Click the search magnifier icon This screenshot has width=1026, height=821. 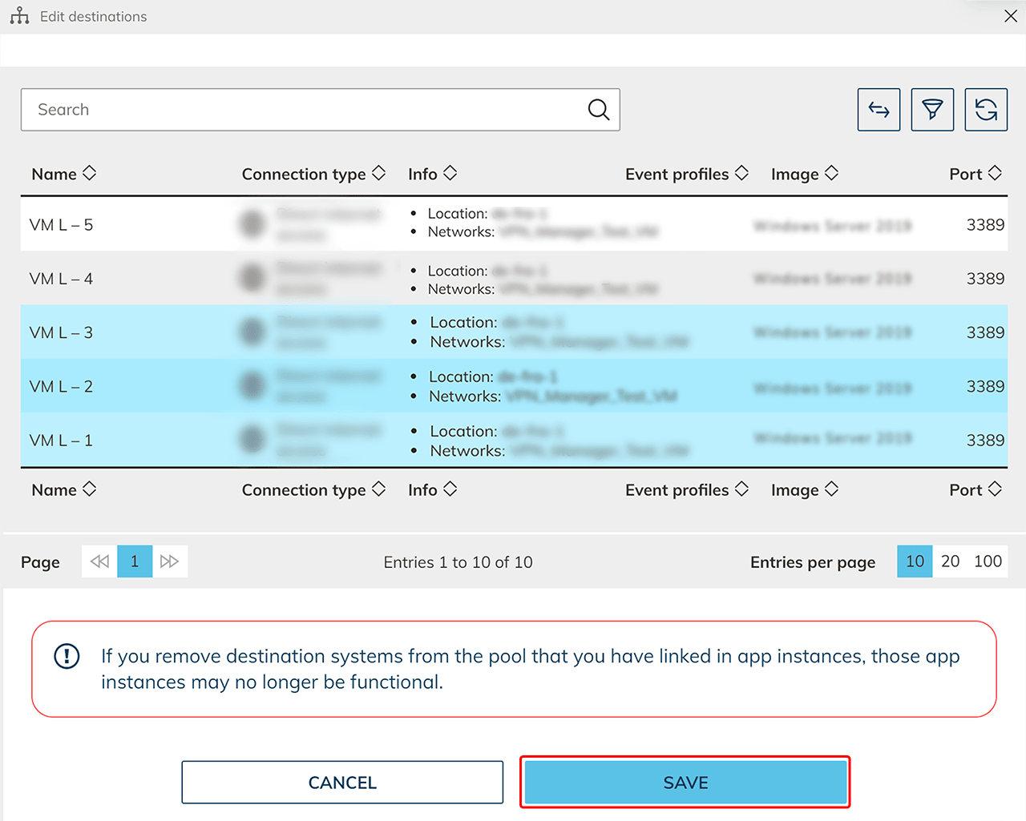pos(598,110)
